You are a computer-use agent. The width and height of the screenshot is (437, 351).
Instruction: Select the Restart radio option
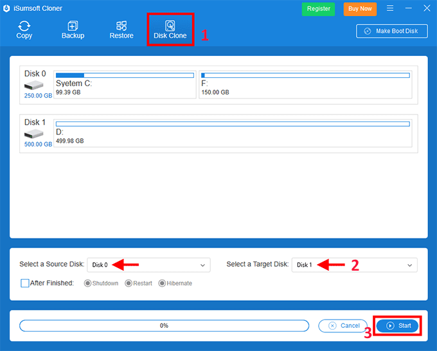click(x=129, y=283)
